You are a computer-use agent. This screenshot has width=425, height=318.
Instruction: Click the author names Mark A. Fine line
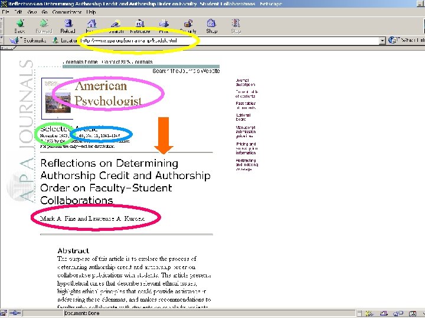pyautogui.click(x=92, y=218)
